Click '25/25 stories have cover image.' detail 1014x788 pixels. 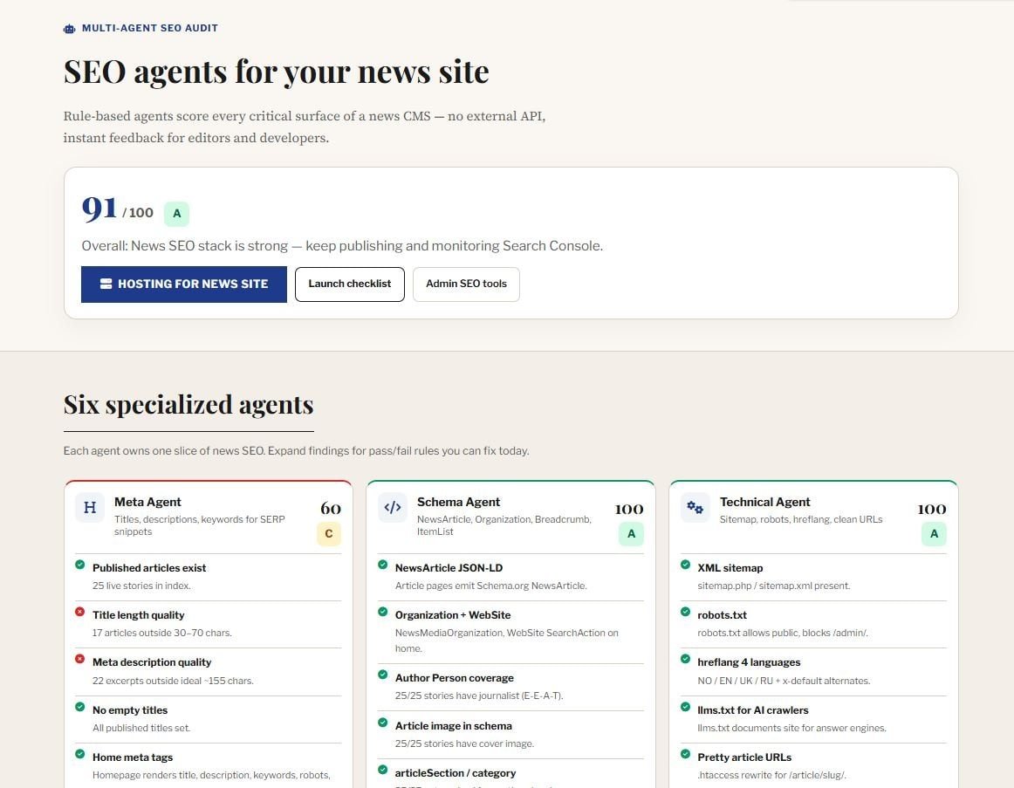[464, 743]
